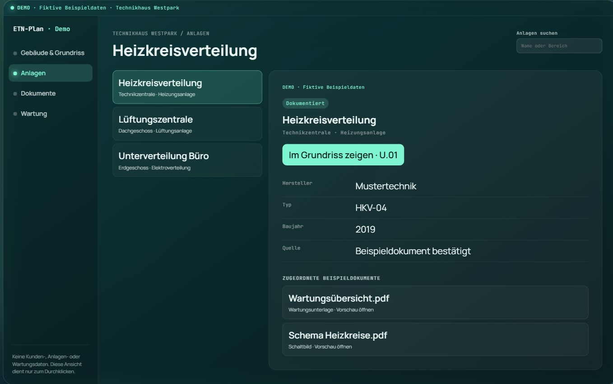Click the sidebar footer disclaimer text
The height and width of the screenshot is (384, 613).
click(47, 364)
